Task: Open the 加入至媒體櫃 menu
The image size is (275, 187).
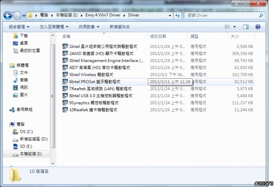Action: tap(54, 27)
